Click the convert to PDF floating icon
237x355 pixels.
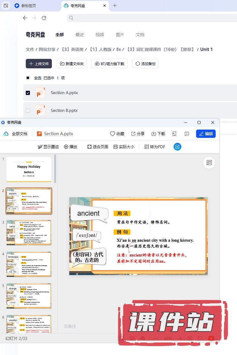tap(209, 163)
